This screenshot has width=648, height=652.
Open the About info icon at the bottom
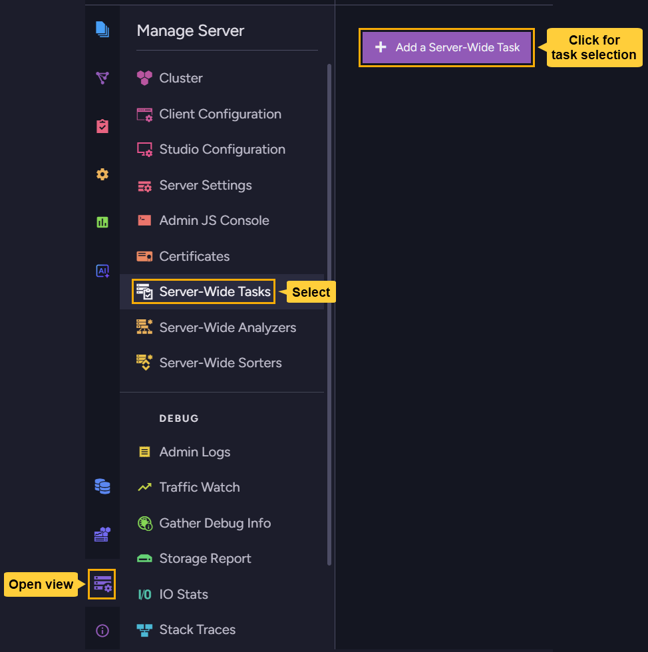(x=102, y=629)
